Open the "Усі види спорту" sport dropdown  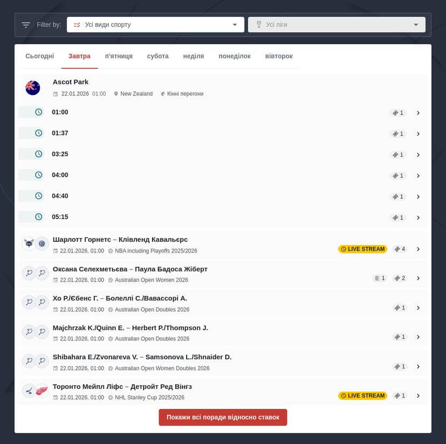coord(155,24)
